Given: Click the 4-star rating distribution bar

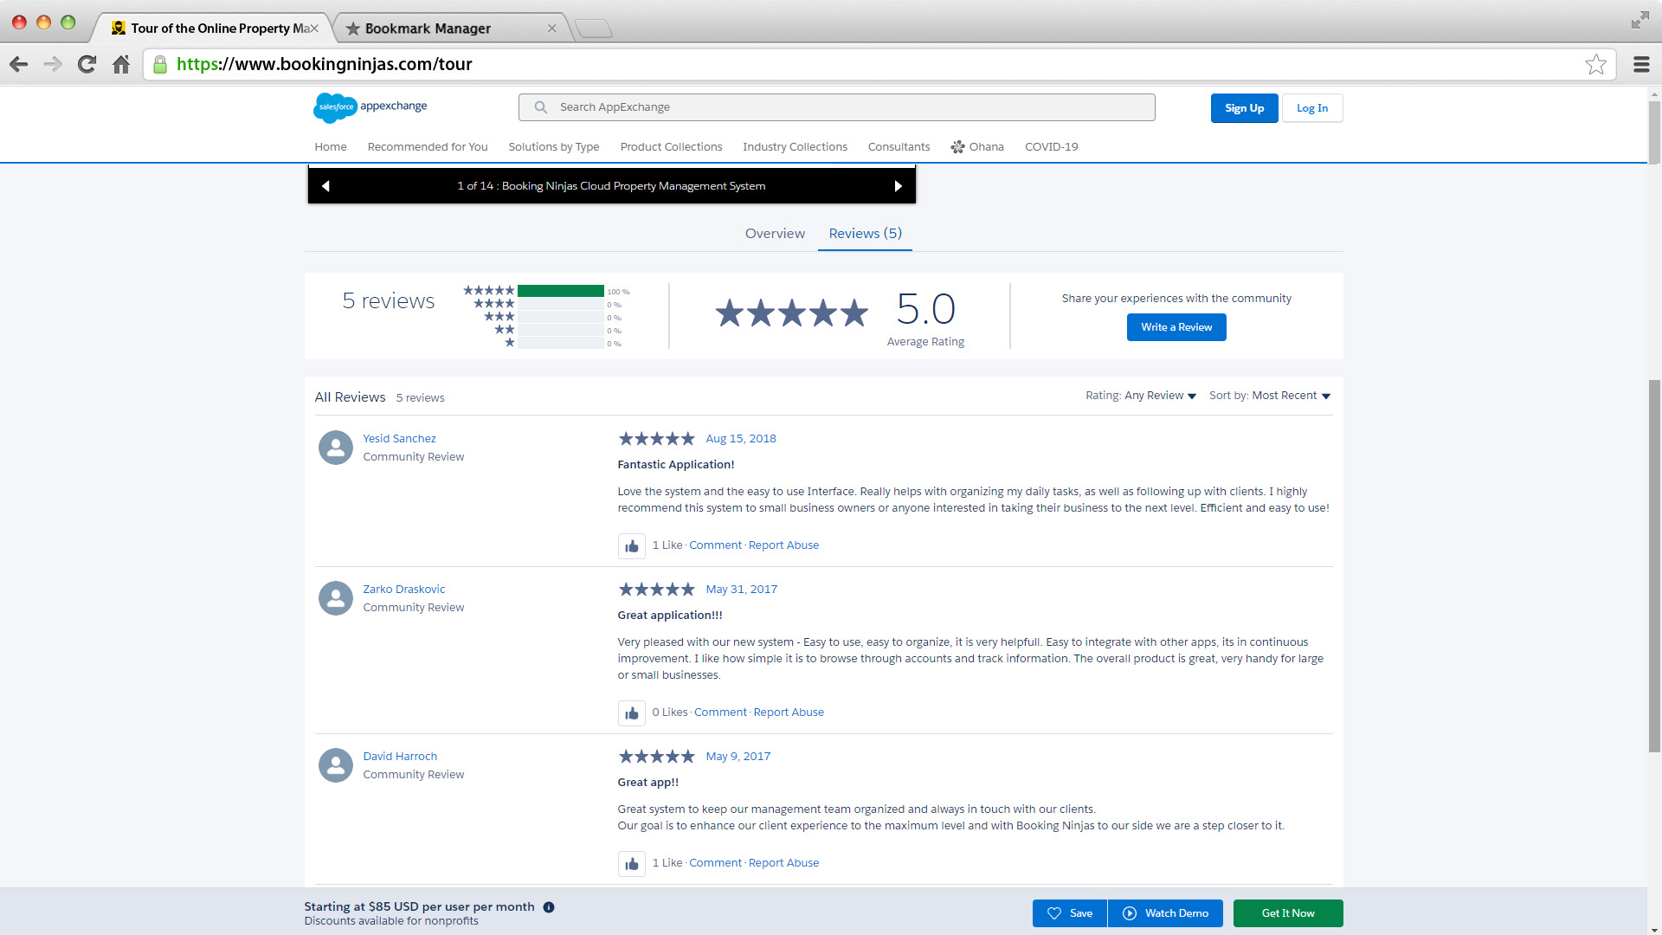Looking at the screenshot, I should (561, 304).
